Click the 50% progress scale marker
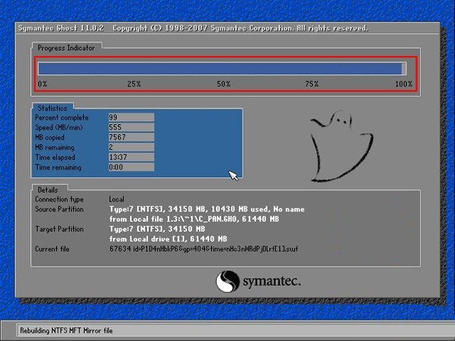Viewport: 455px width, 341px height. click(x=223, y=84)
